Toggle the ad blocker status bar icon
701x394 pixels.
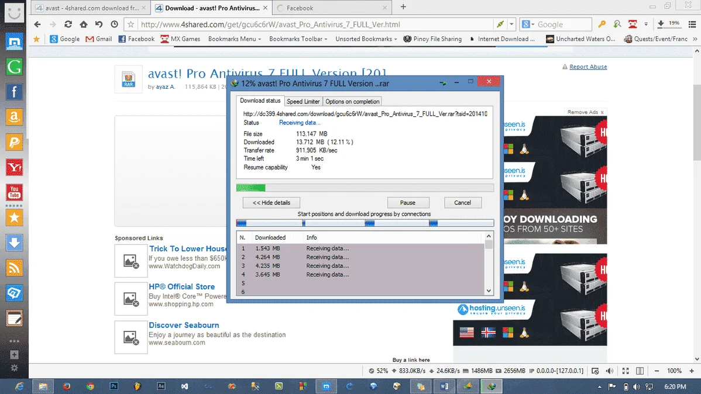[x=595, y=371]
